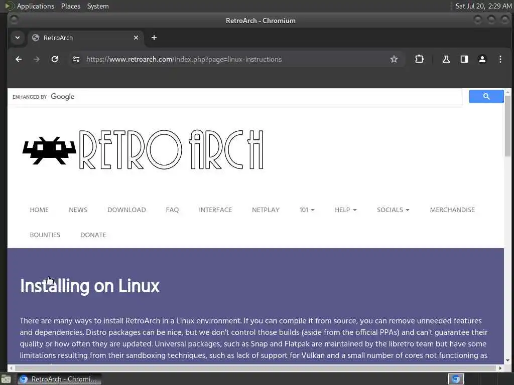The height and width of the screenshot is (385, 514).
Task: Click the scroll down arrow on vertical scrollbar
Action: click(x=507, y=360)
